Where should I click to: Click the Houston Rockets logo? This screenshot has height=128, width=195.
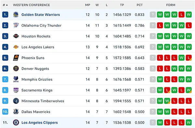click(x=16, y=36)
